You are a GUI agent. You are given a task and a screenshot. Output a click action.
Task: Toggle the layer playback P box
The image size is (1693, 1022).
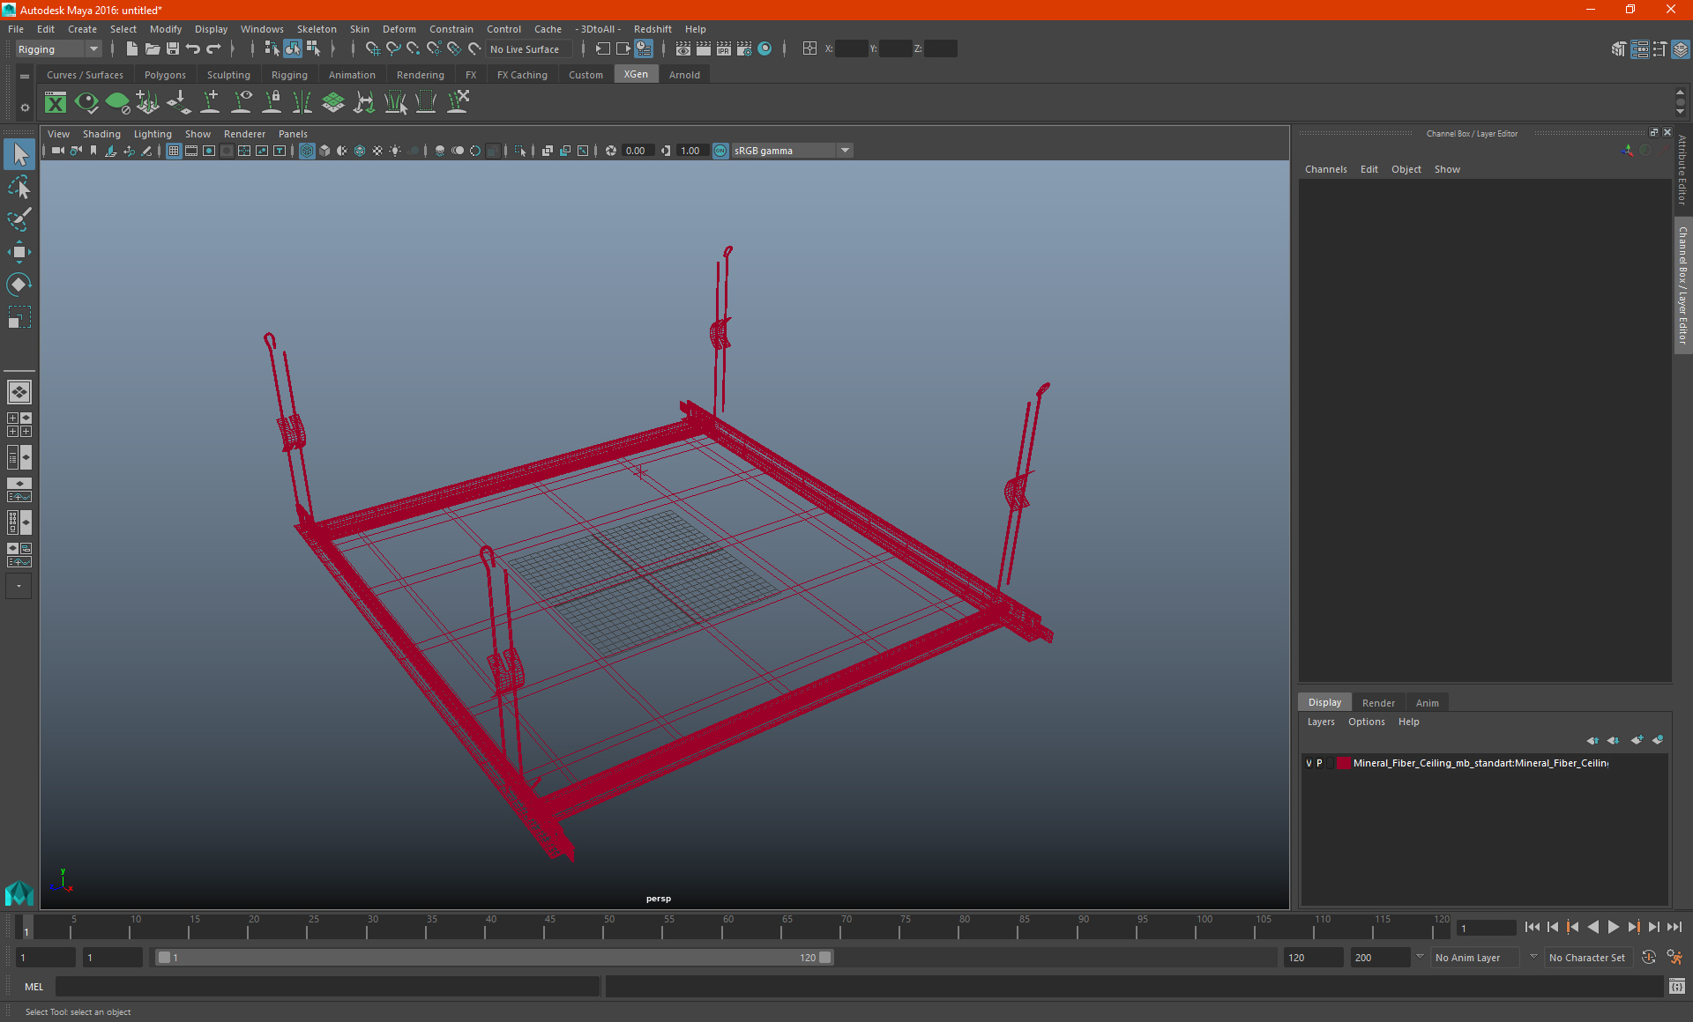point(1319,763)
